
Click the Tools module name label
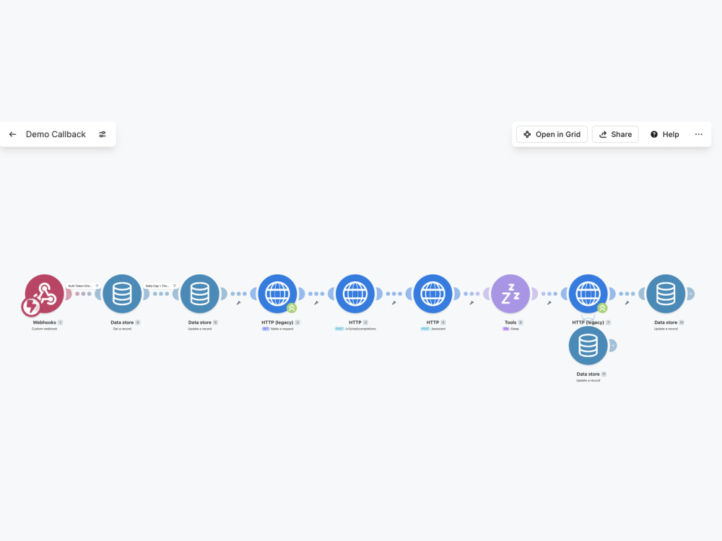(510, 322)
